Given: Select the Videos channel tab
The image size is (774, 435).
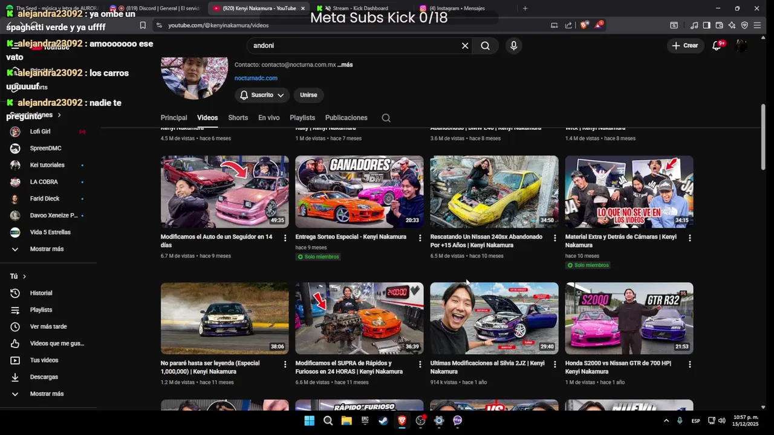Looking at the screenshot, I should 207,118.
